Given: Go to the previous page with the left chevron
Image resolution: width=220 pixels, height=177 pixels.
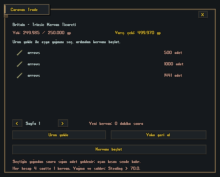Looking at the screenshot, I should (x=17, y=123).
